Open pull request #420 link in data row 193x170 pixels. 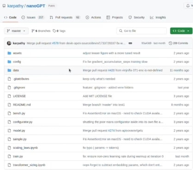(x=111, y=70)
